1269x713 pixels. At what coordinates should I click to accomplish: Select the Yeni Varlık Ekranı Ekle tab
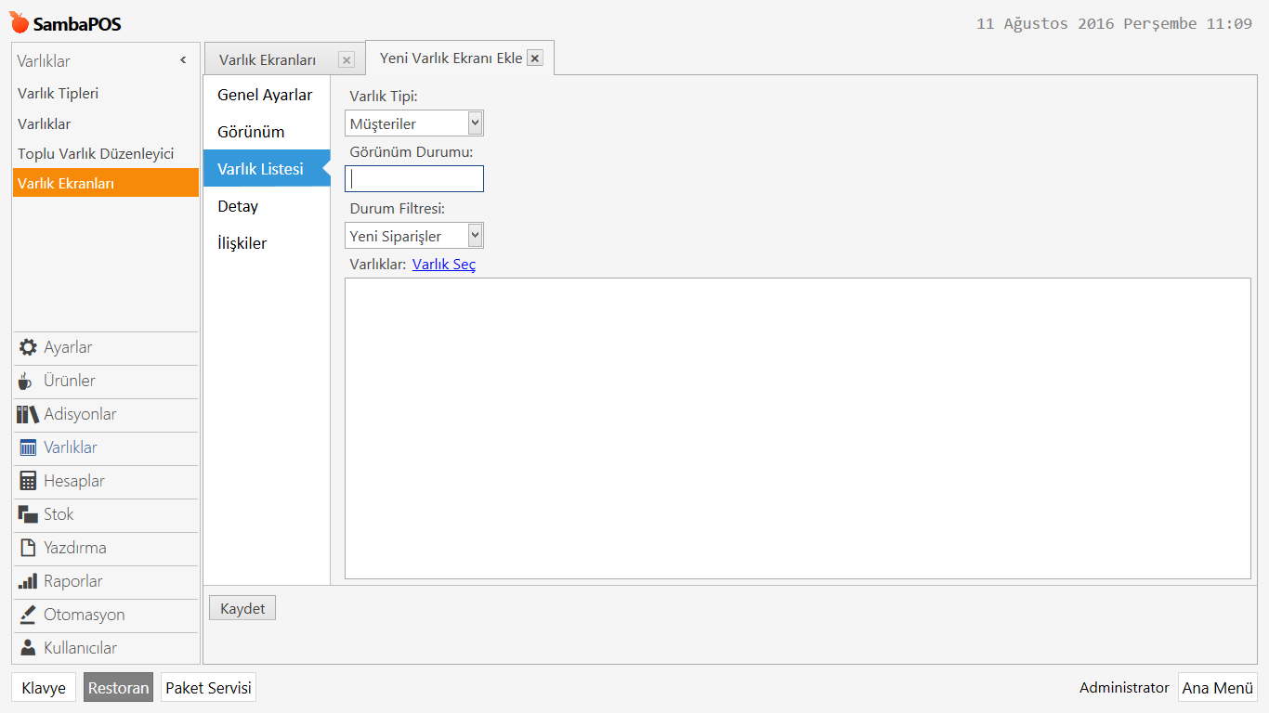[451, 58]
